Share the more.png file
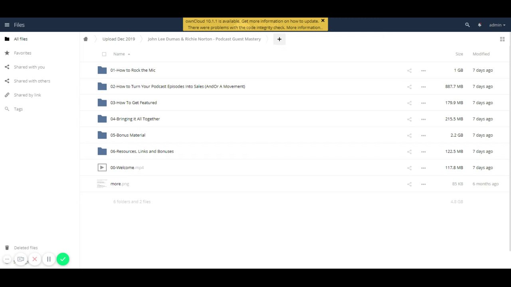Image resolution: width=511 pixels, height=287 pixels. [409, 184]
